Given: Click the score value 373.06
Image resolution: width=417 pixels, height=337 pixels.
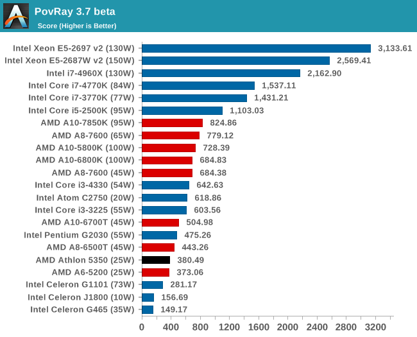Looking at the screenshot, I should point(190,272).
